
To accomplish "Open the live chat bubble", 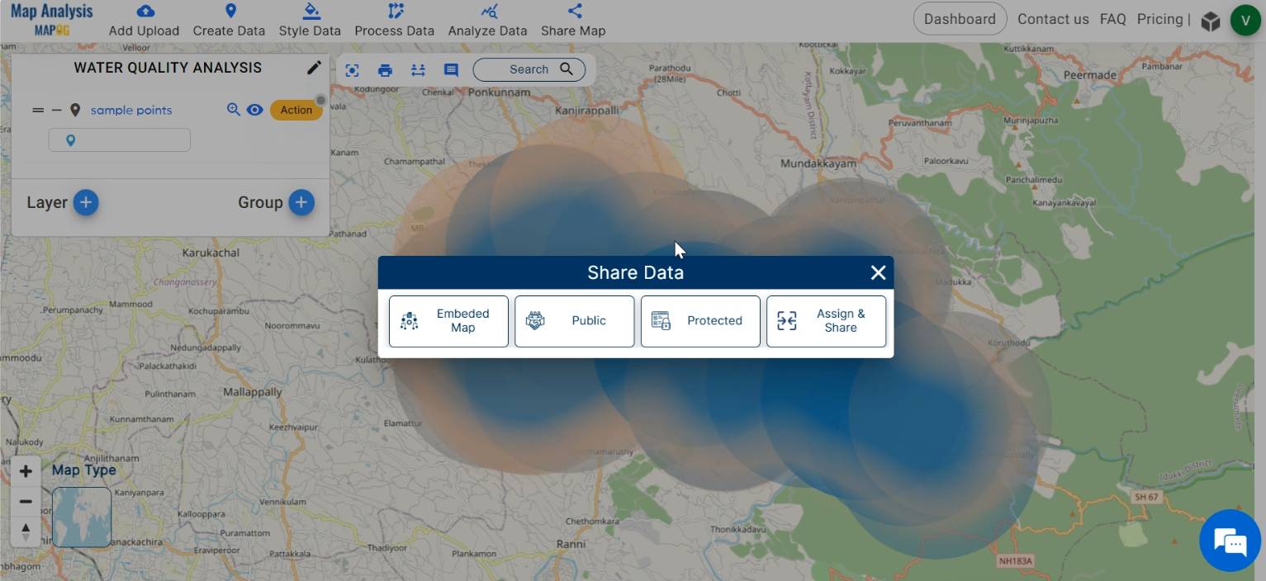I will coord(1230,541).
